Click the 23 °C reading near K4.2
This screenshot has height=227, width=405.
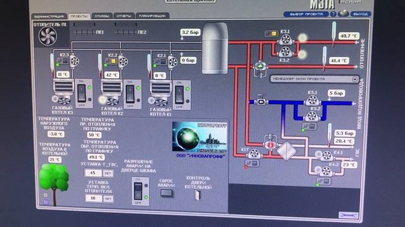point(349,165)
